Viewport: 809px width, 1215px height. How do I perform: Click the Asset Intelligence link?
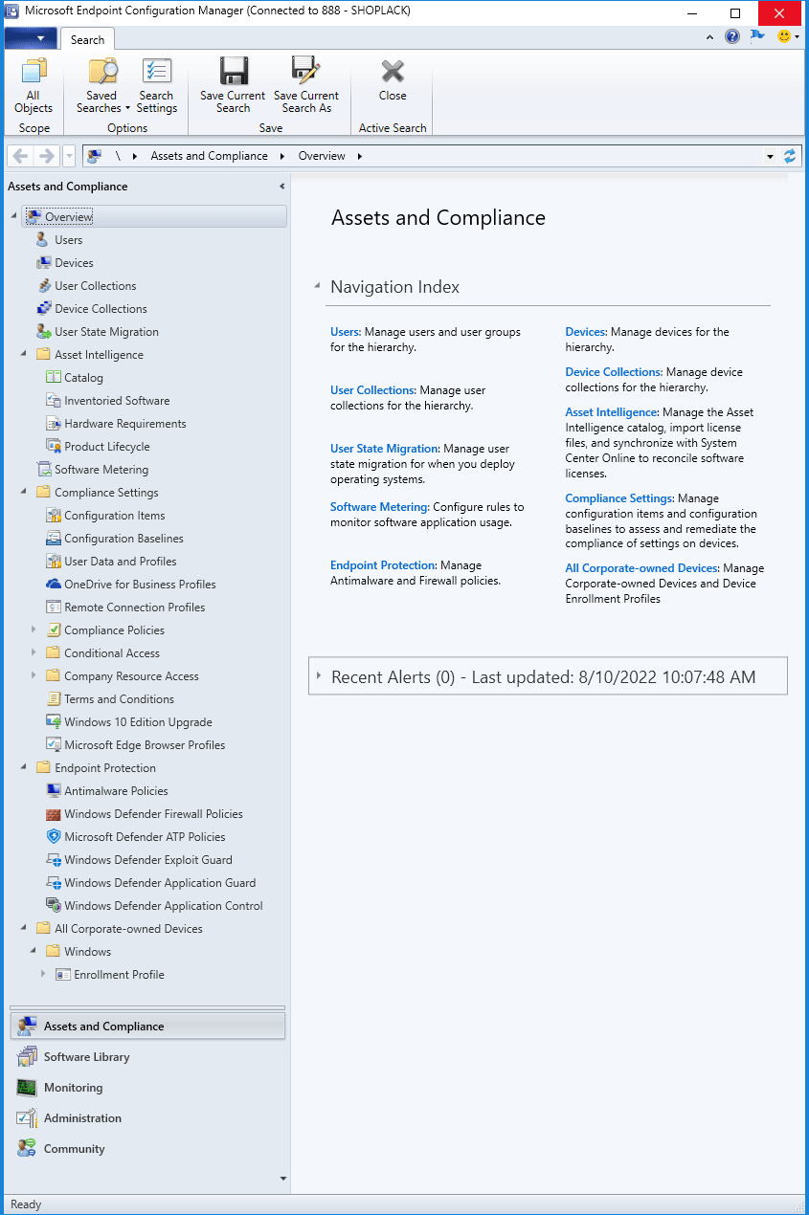[x=611, y=412]
